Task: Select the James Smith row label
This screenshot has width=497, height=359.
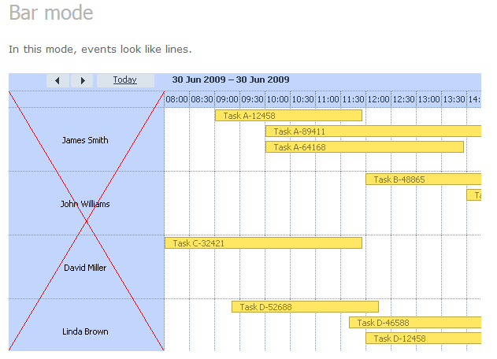Action: (85, 140)
